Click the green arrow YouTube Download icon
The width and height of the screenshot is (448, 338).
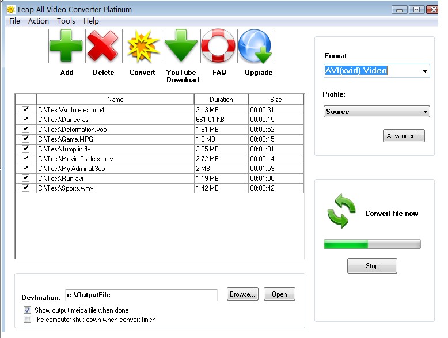tap(181, 46)
